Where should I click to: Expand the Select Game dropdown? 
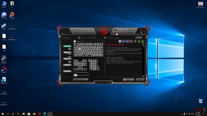pos(105,38)
